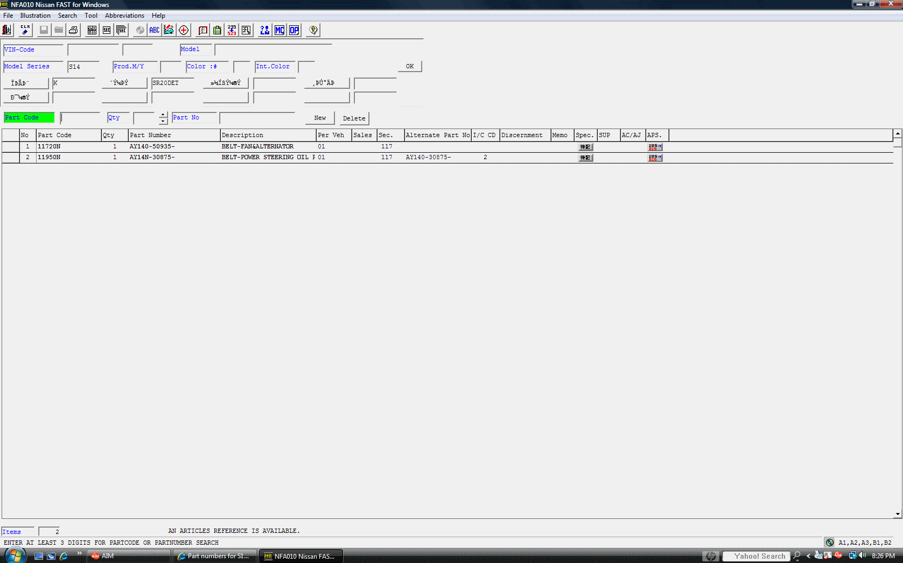Click the button left of the K field
The image size is (903, 563).
(x=26, y=83)
